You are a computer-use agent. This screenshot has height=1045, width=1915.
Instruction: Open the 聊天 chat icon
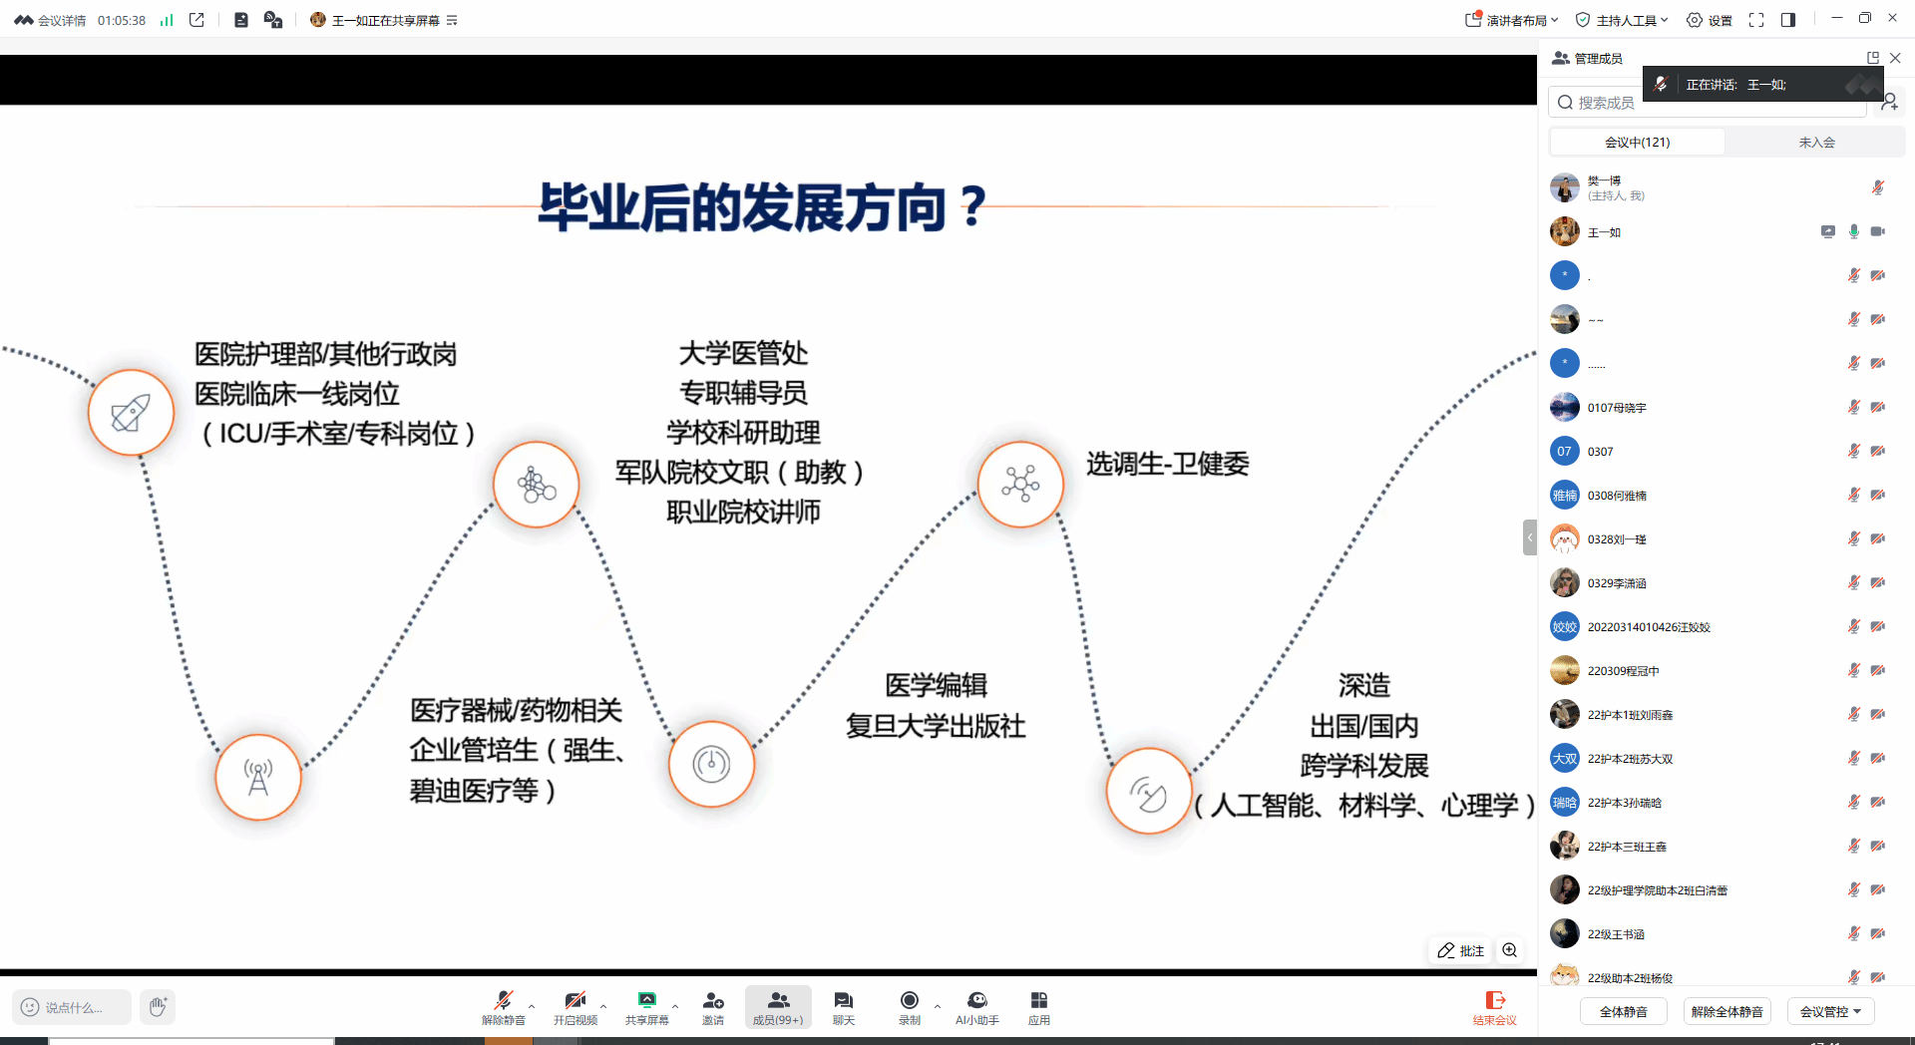pyautogui.click(x=843, y=1006)
